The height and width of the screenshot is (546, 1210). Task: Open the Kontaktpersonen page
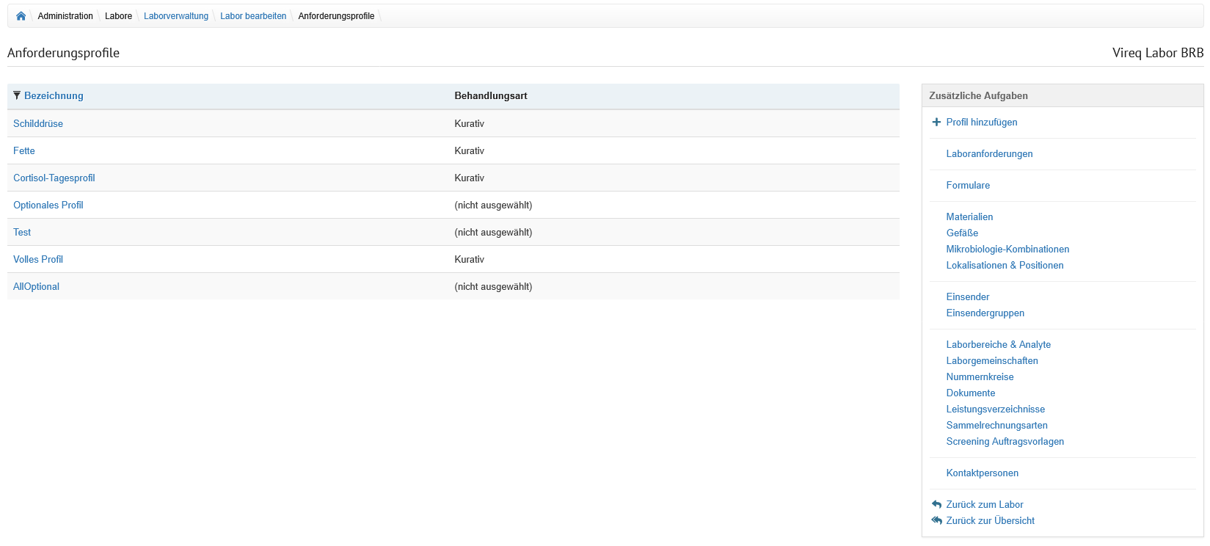click(x=982, y=473)
